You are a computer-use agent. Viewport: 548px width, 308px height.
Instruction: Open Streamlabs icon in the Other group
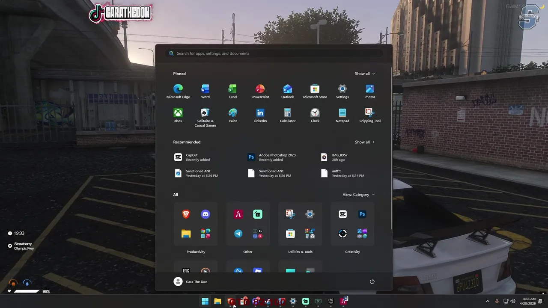[258, 214]
